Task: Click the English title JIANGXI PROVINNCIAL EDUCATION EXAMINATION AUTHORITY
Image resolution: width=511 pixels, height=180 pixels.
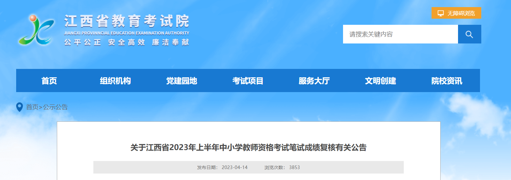Action: 127,33
